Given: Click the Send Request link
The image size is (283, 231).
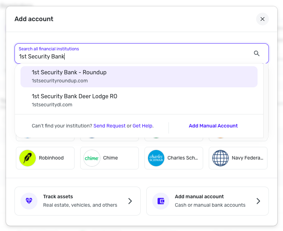Looking at the screenshot, I should click(110, 126).
